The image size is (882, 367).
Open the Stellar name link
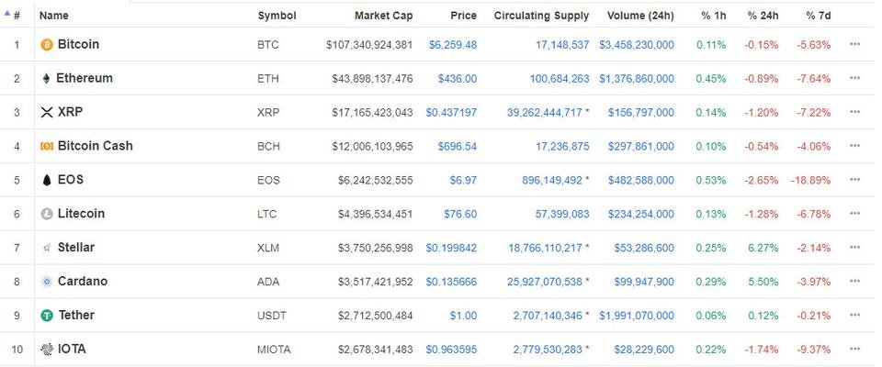[76, 248]
